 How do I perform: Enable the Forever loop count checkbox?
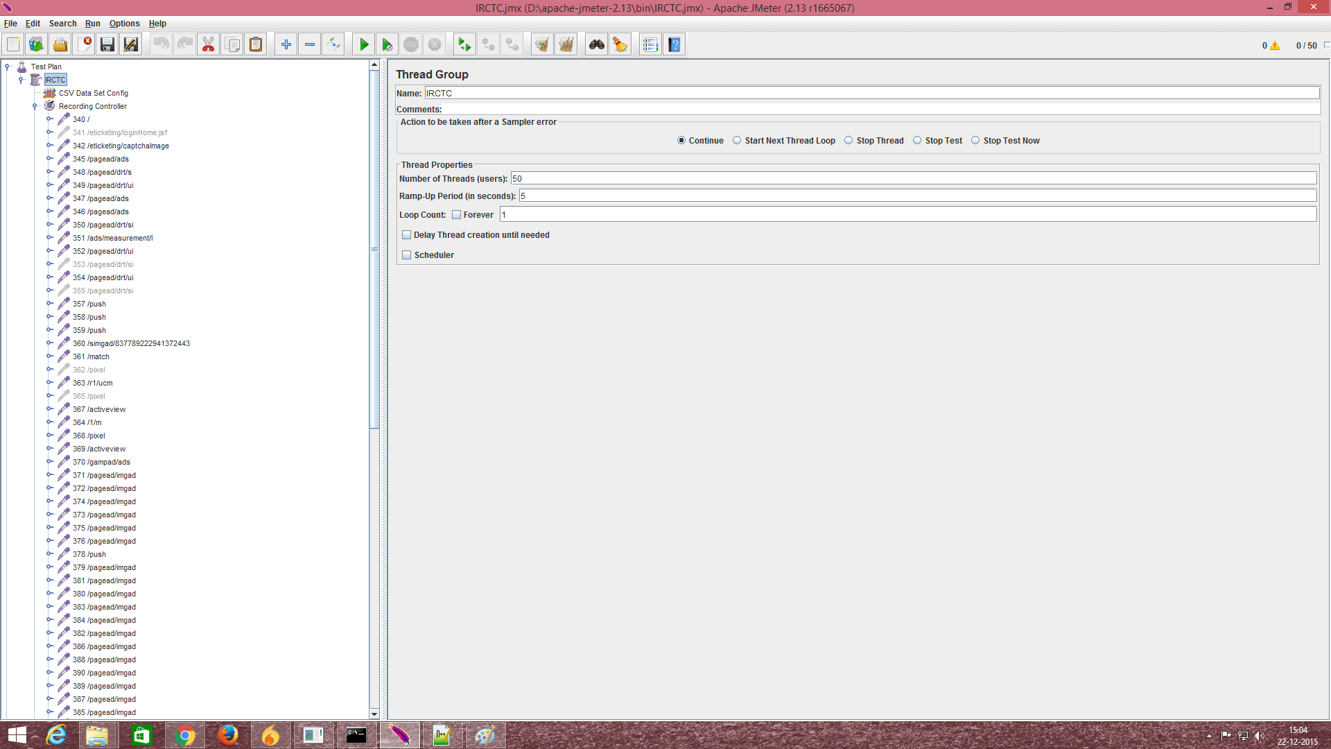[x=456, y=214]
